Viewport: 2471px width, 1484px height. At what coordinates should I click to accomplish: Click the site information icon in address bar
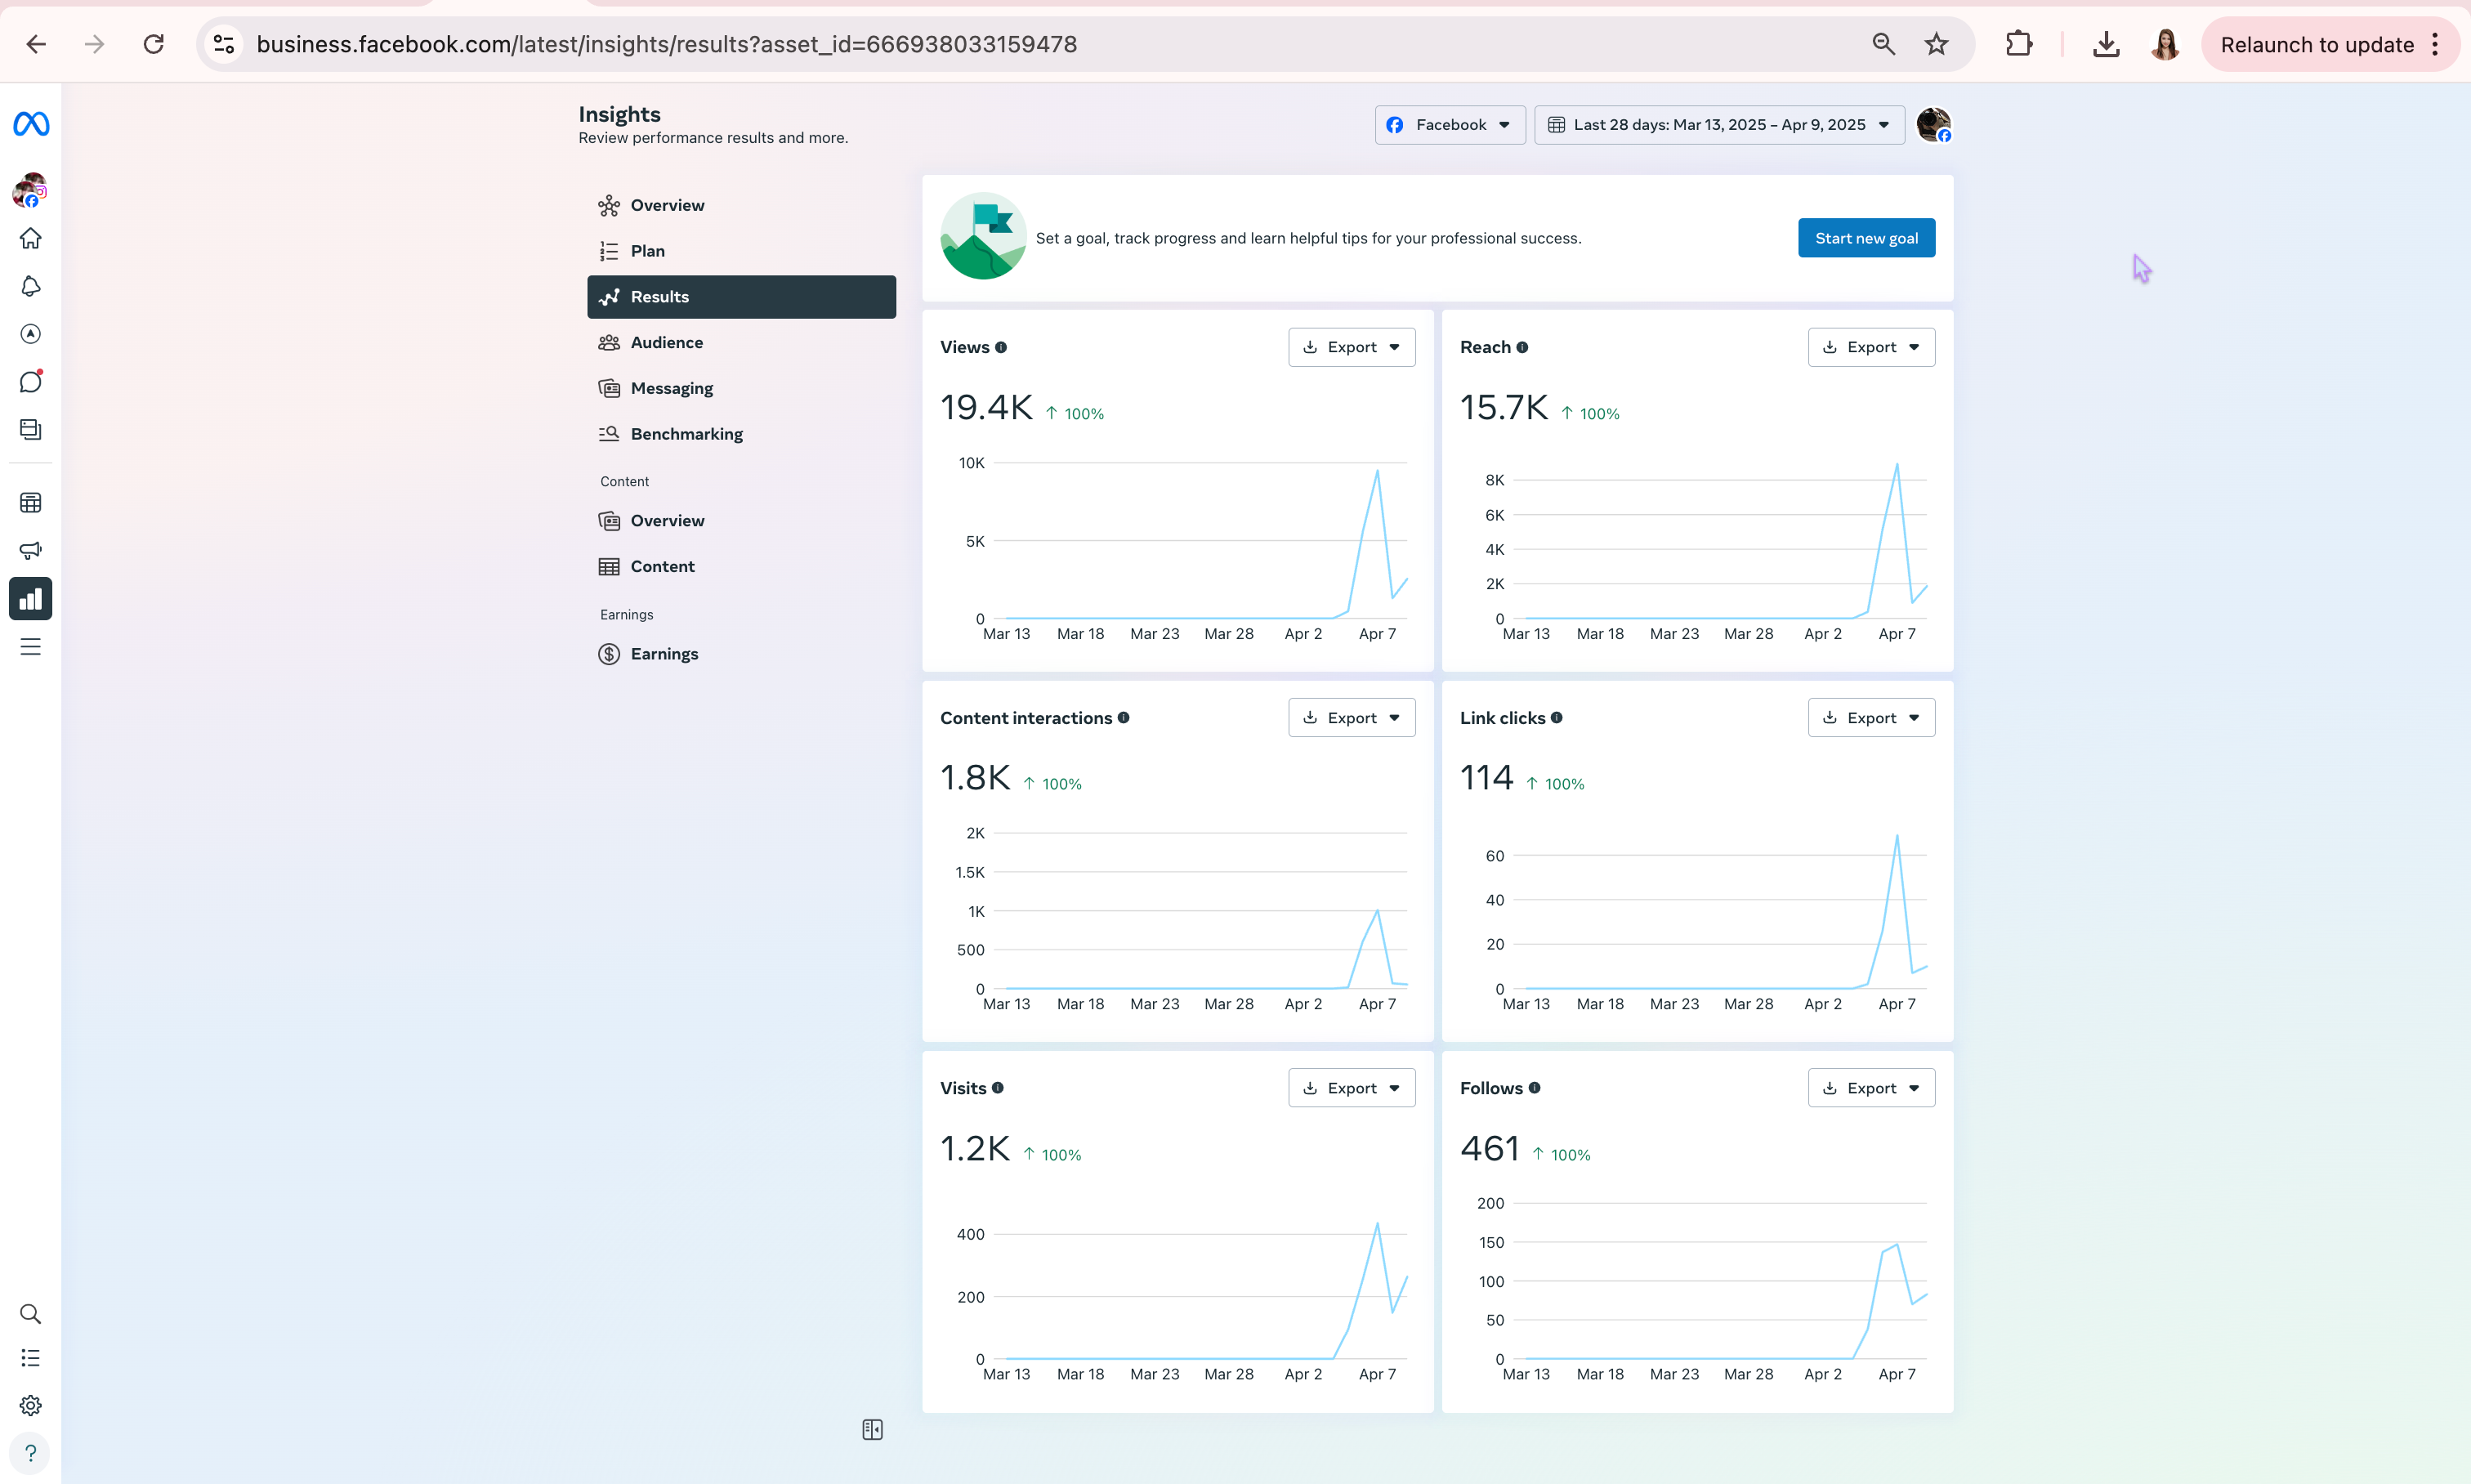pyautogui.click(x=224, y=44)
